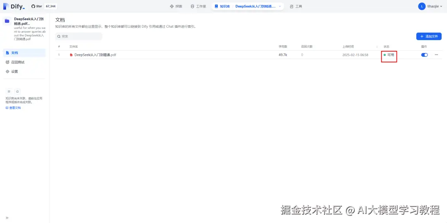Click the left small icon above 知识库尚未关联

[9, 91]
